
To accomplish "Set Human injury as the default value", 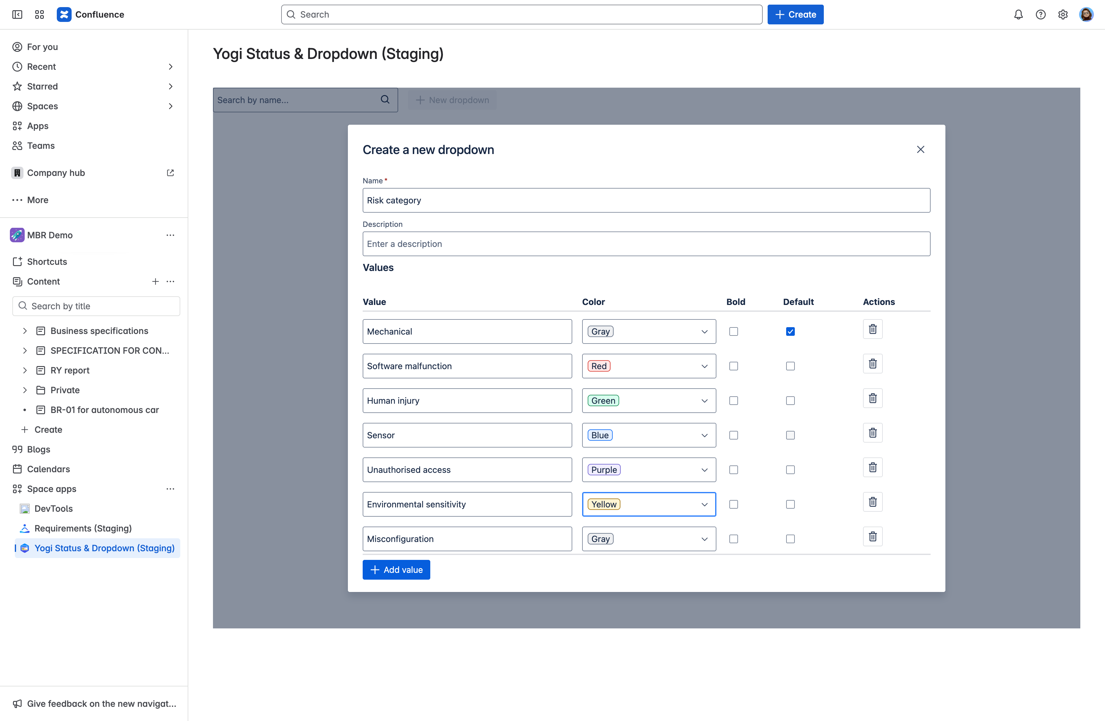I will (791, 400).
